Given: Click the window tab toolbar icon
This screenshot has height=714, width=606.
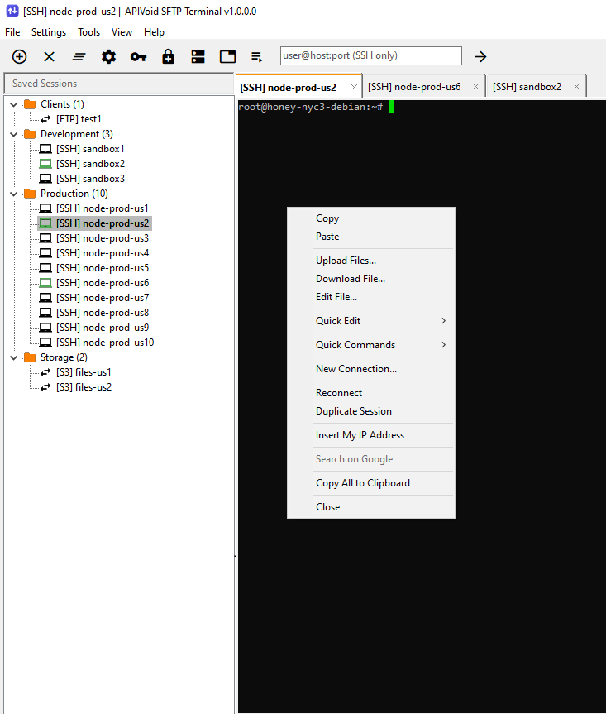Looking at the screenshot, I should pos(227,57).
